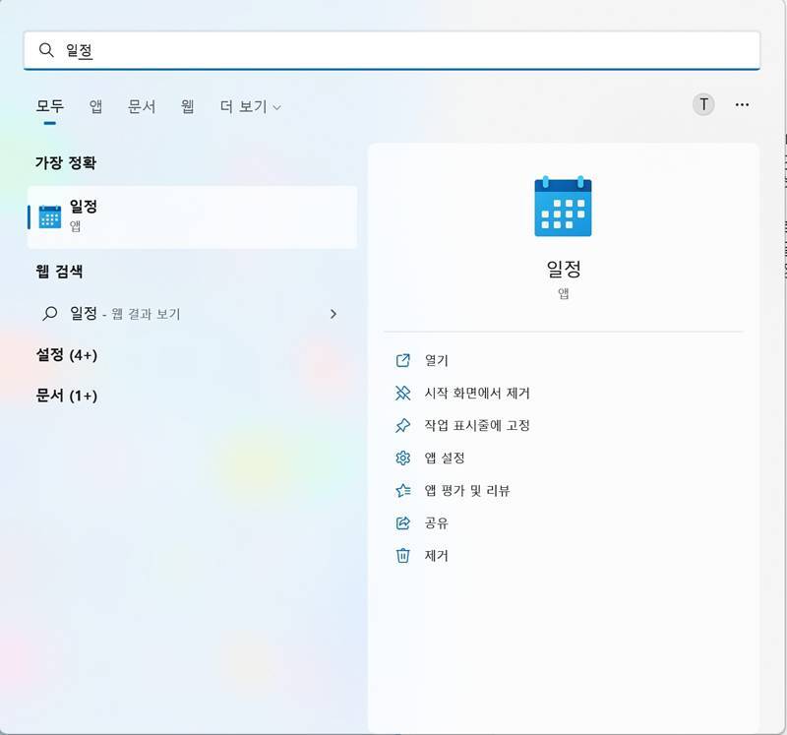
Task: Switch to the 문서 filter tab
Action: 142,106
